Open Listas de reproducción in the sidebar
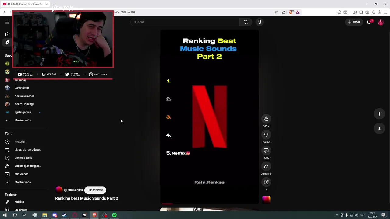 pos(23,150)
